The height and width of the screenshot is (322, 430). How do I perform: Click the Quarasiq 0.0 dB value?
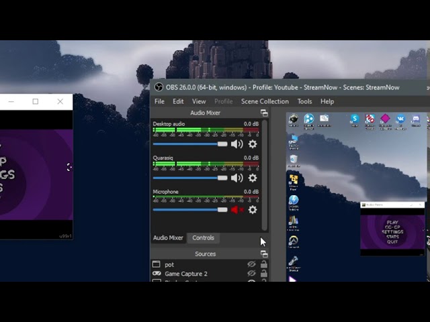point(251,158)
